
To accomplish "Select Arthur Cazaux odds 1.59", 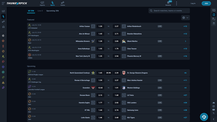I will pos(100,26).
